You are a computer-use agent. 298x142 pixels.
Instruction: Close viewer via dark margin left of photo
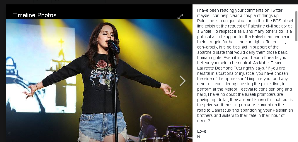[x=3, y=76]
